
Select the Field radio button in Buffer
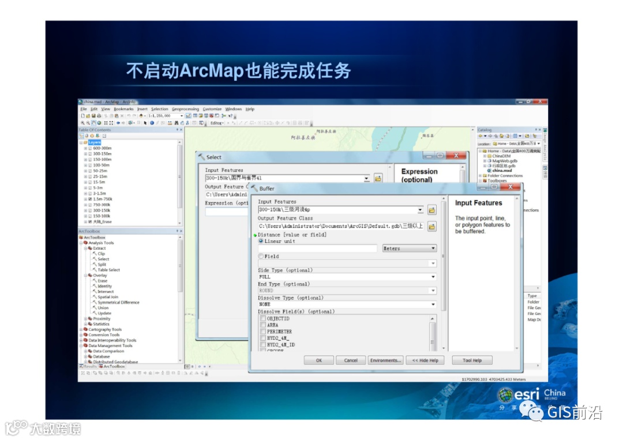pyautogui.click(x=261, y=257)
